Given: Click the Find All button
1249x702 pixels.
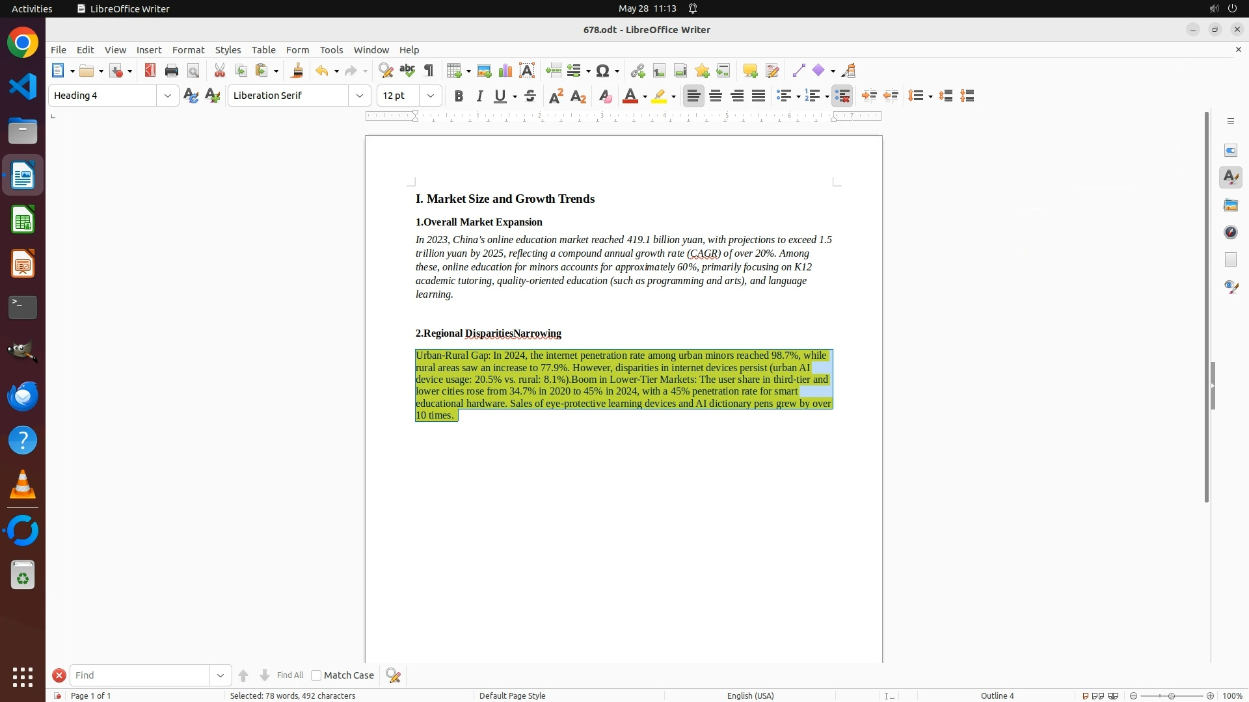Looking at the screenshot, I should [x=289, y=675].
